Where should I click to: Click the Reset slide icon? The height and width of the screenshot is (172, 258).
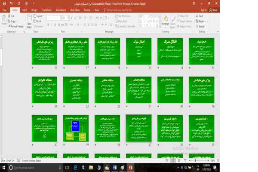(38, 21)
